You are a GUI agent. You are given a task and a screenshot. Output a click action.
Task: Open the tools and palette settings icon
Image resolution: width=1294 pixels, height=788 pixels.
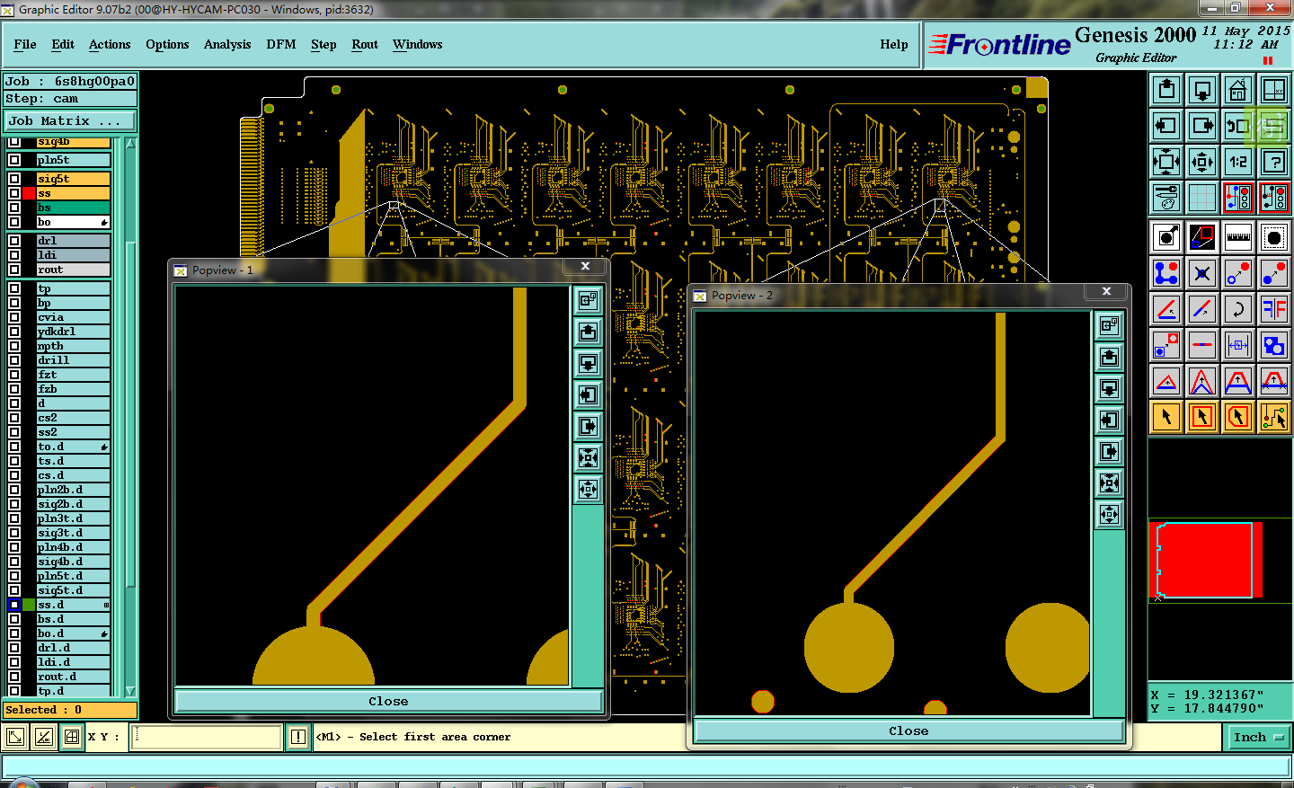click(x=1166, y=198)
